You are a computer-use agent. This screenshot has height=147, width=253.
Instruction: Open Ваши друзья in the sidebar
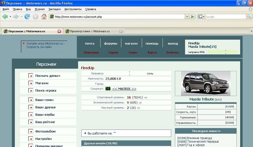[x=45, y=107]
